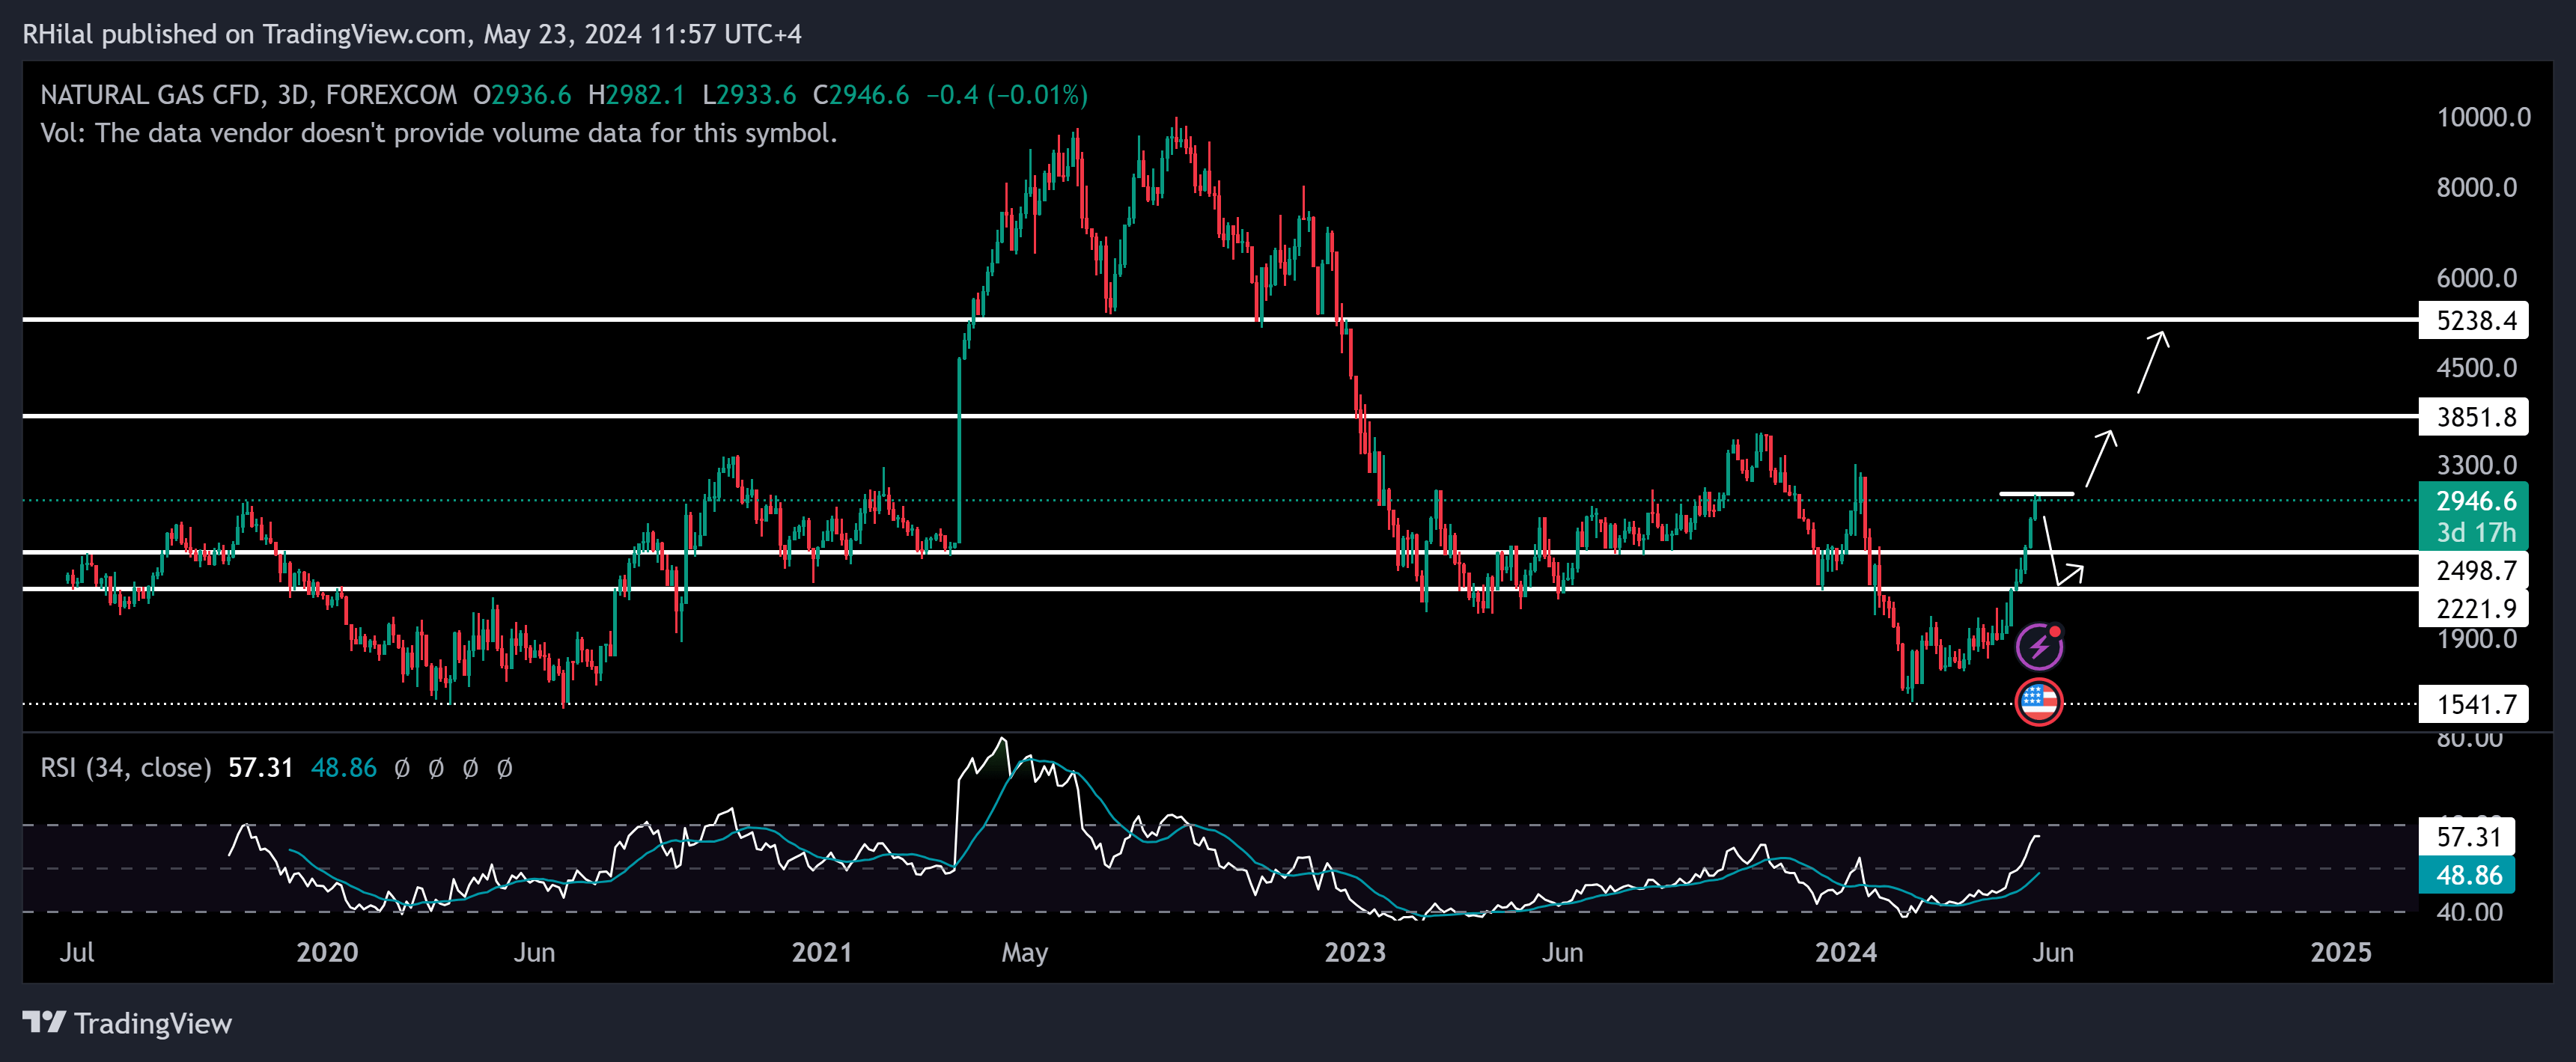Click the closing price C2946.6 value
This screenshot has width=2576, height=1062.
tap(861, 95)
